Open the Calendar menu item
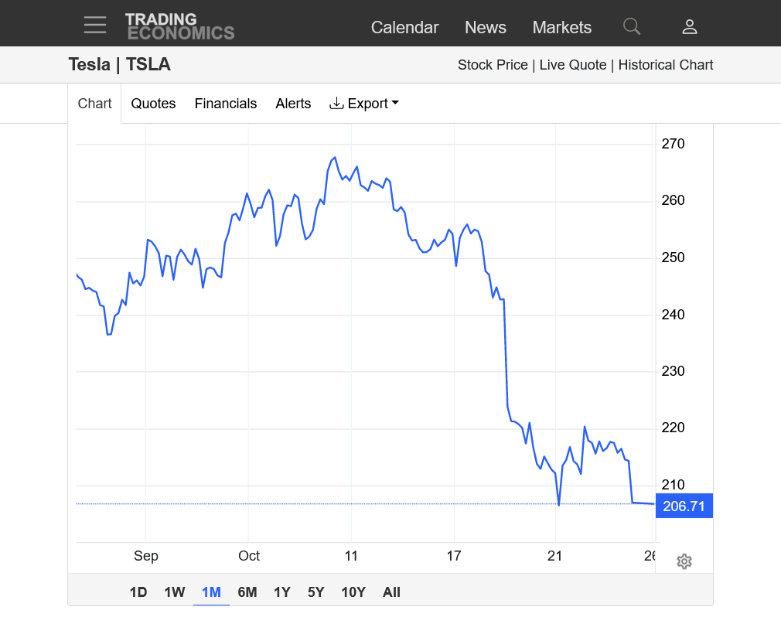The image size is (781, 624). click(404, 27)
